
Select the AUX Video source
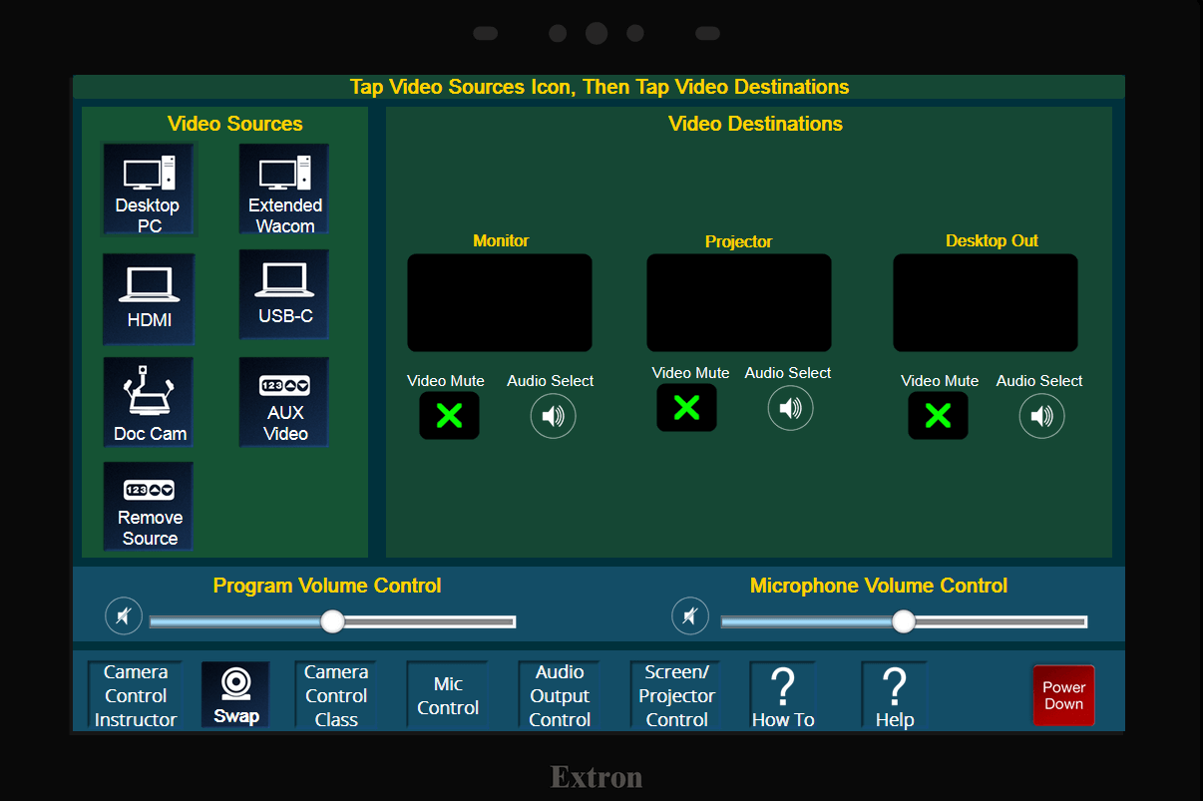(284, 402)
